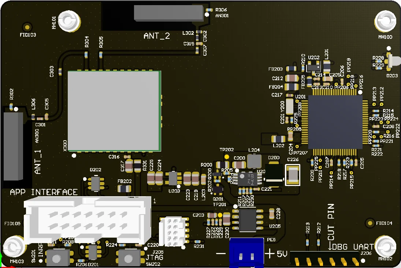Image resolution: width=401 pixels, height=268 pixels.
Task: Select the blue 5V power connector
Action: pyautogui.click(x=246, y=253)
